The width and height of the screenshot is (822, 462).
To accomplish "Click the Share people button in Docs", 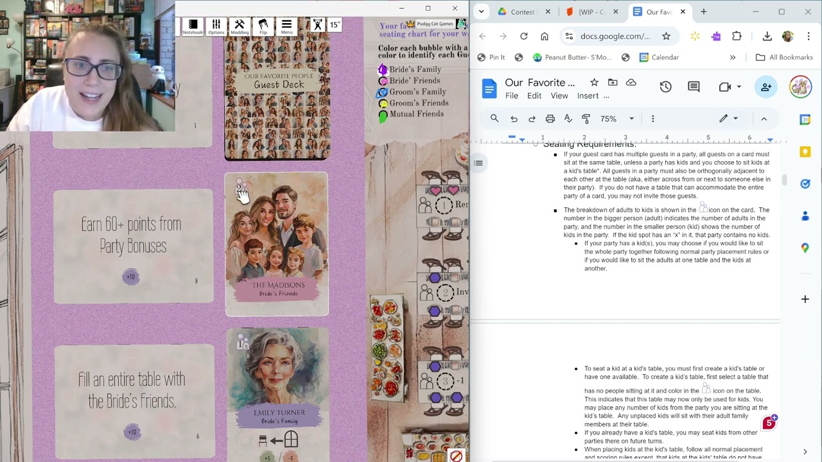I will coord(765,87).
